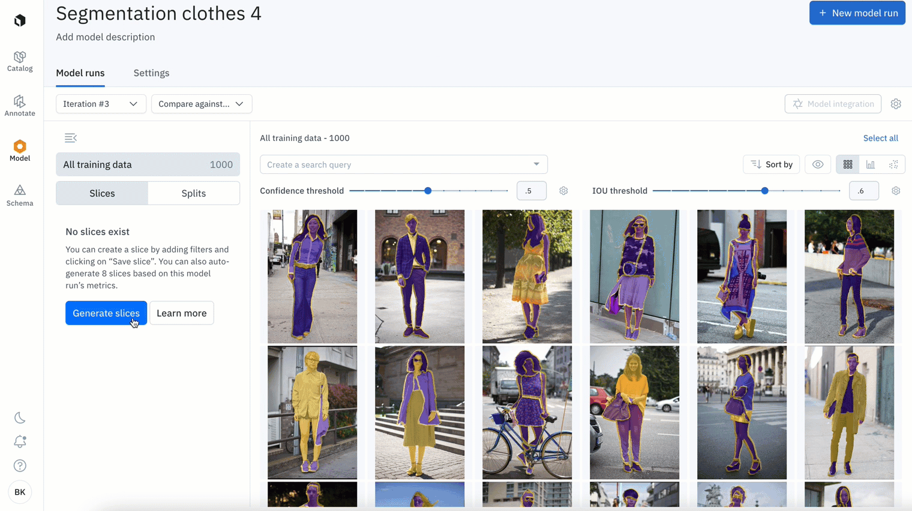Expand the search query dropdown arrow

pyautogui.click(x=536, y=164)
